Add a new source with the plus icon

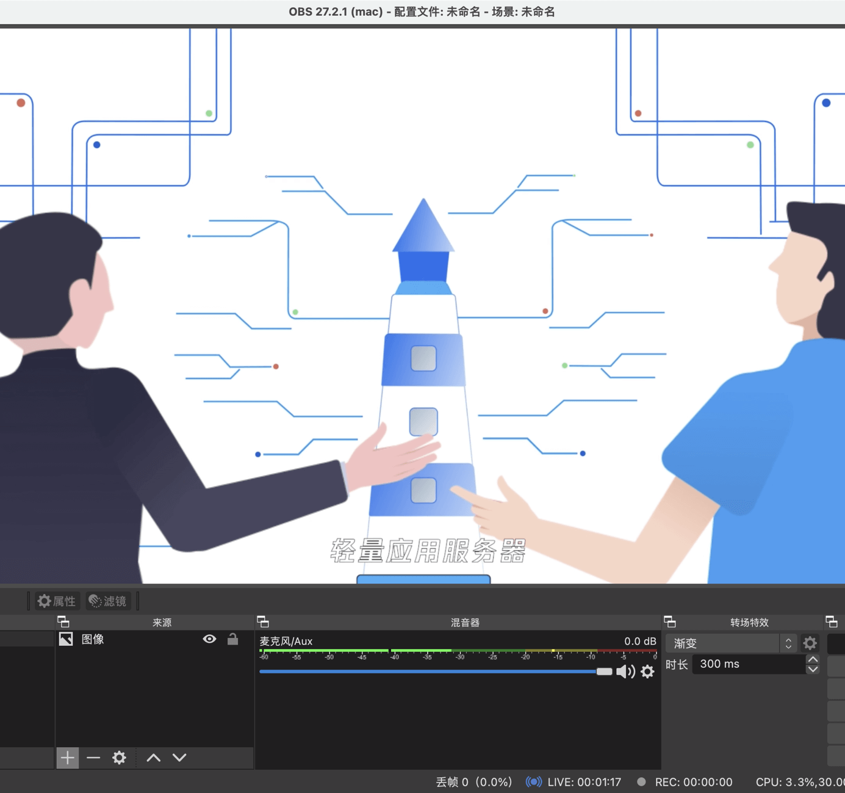pyautogui.click(x=68, y=758)
